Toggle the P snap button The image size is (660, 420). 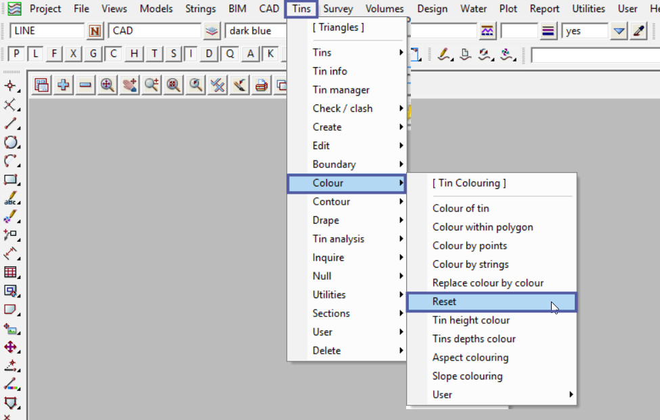[x=16, y=54]
